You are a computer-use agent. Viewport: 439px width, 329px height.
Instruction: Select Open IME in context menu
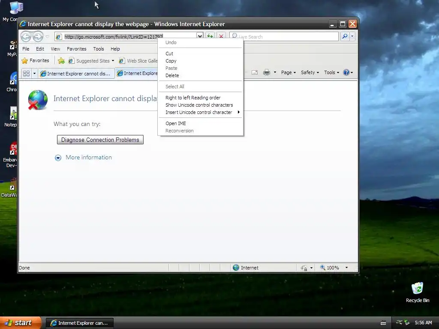pyautogui.click(x=201, y=123)
